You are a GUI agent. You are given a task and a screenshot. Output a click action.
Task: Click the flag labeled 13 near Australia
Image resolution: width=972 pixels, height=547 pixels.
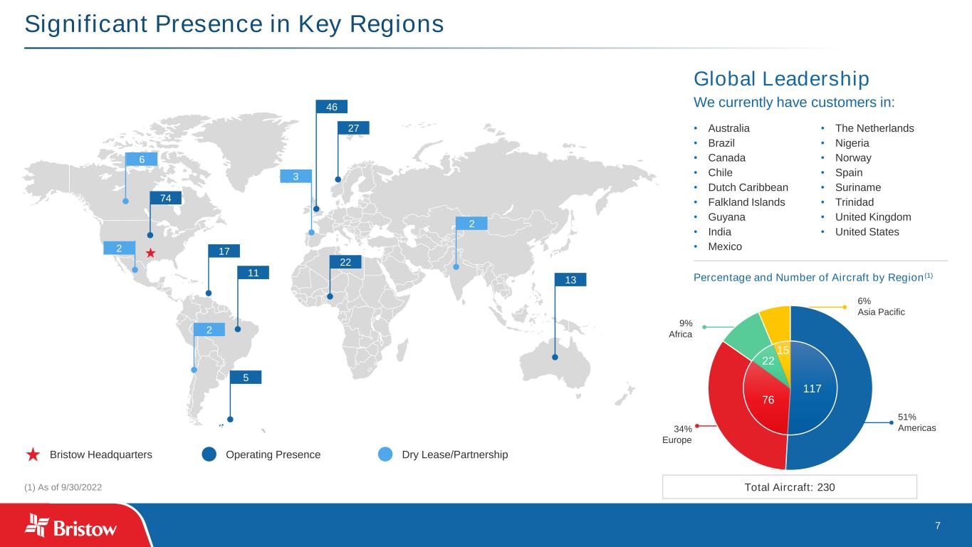[570, 279]
